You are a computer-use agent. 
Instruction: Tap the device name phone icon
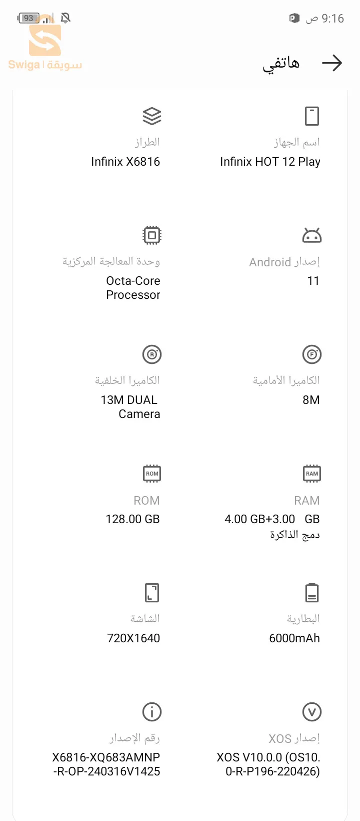(312, 116)
